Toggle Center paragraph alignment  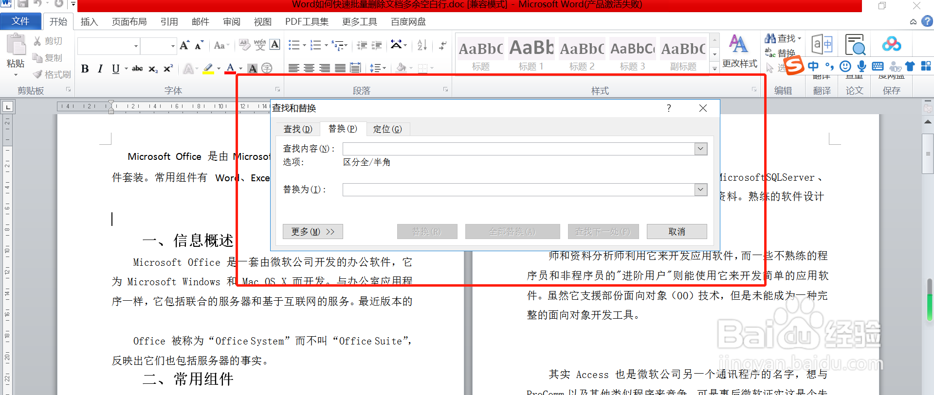[309, 68]
